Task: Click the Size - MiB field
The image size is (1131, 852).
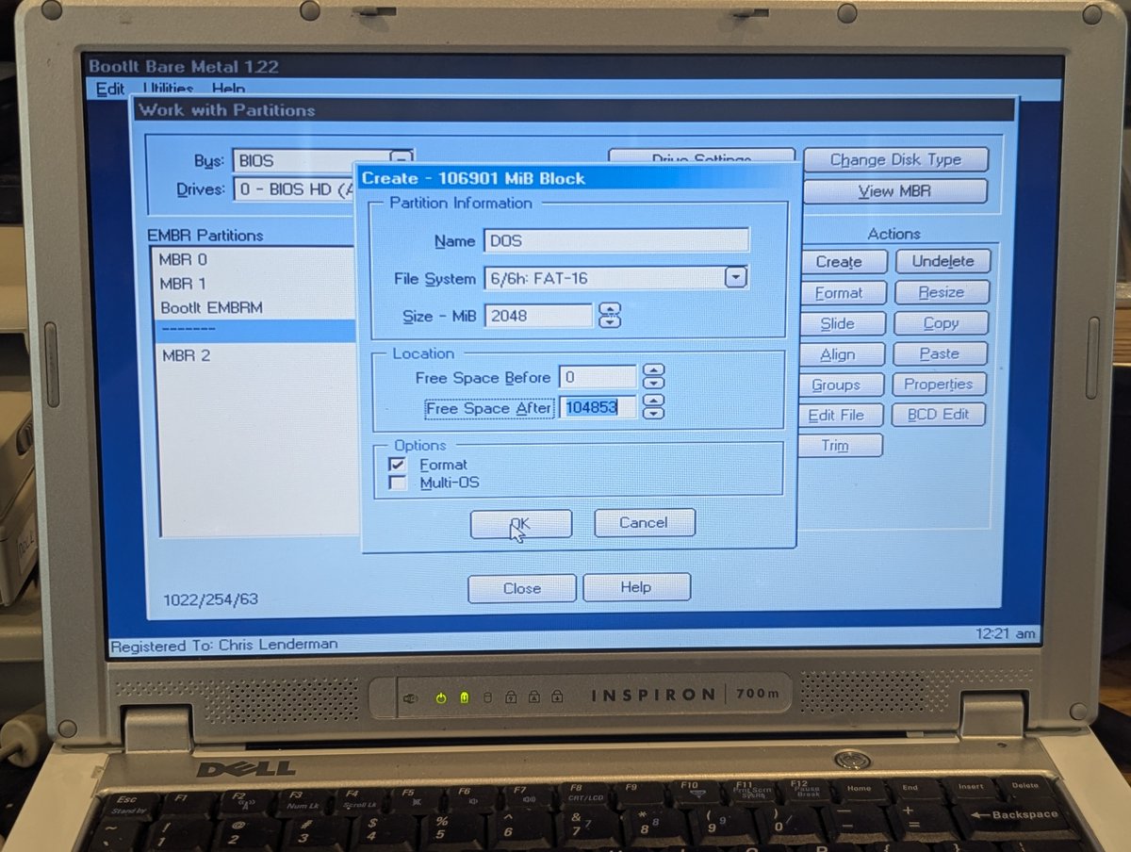Action: point(538,316)
